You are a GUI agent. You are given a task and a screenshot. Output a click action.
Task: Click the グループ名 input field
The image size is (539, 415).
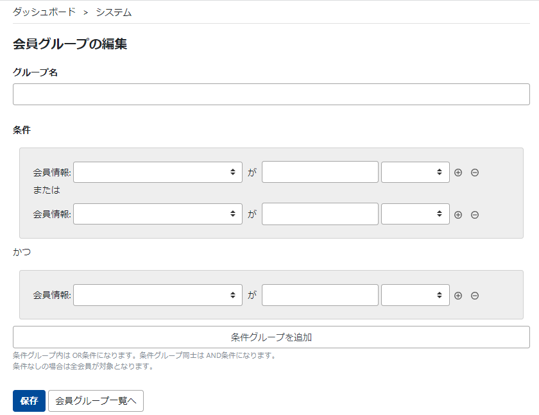tap(269, 94)
